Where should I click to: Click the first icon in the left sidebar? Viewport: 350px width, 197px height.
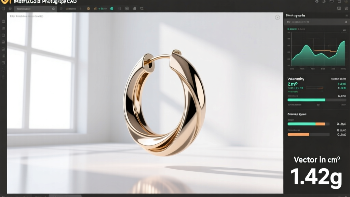click(x=3, y=21)
